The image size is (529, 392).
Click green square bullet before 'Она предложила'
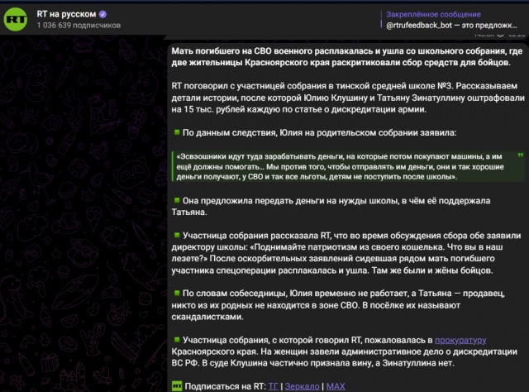[176, 200]
